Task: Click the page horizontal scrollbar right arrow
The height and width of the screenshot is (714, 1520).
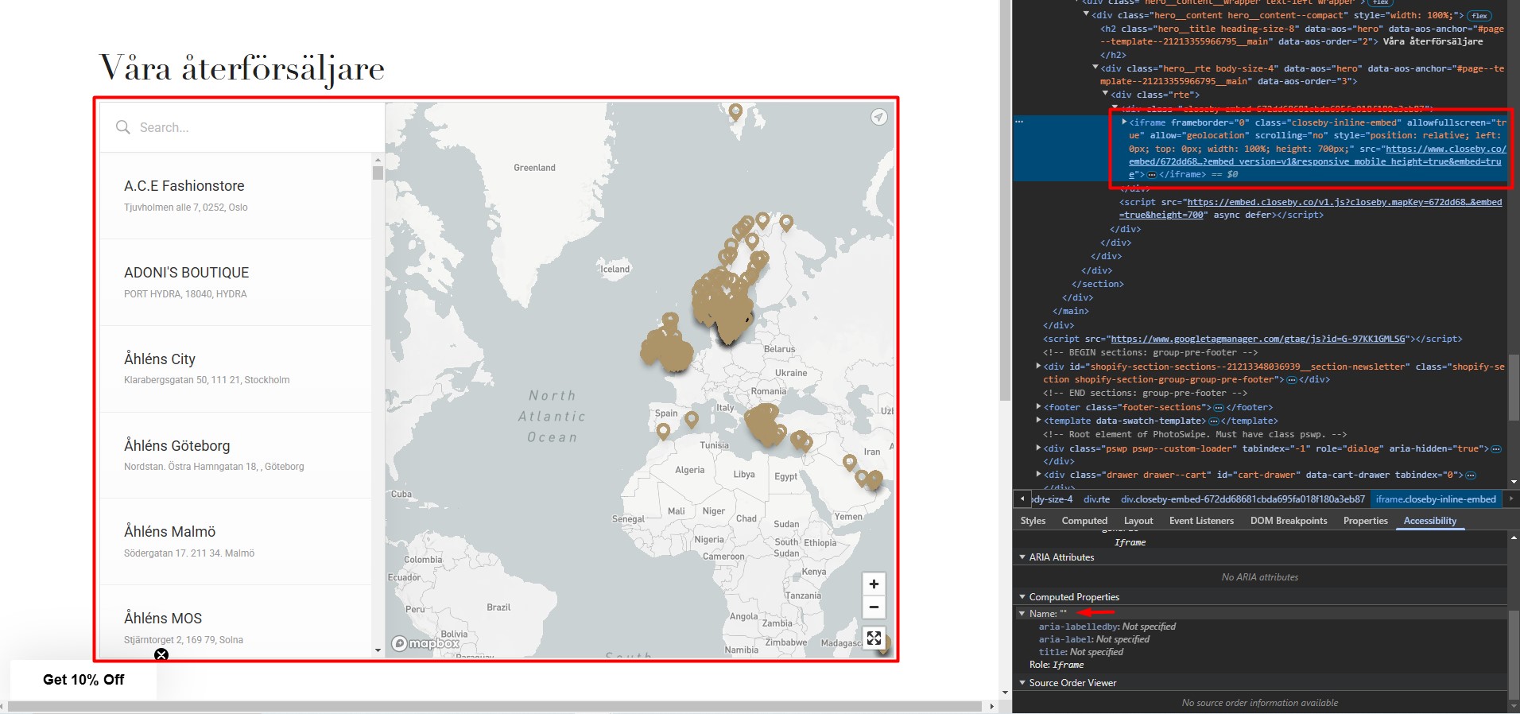Action: [991, 706]
